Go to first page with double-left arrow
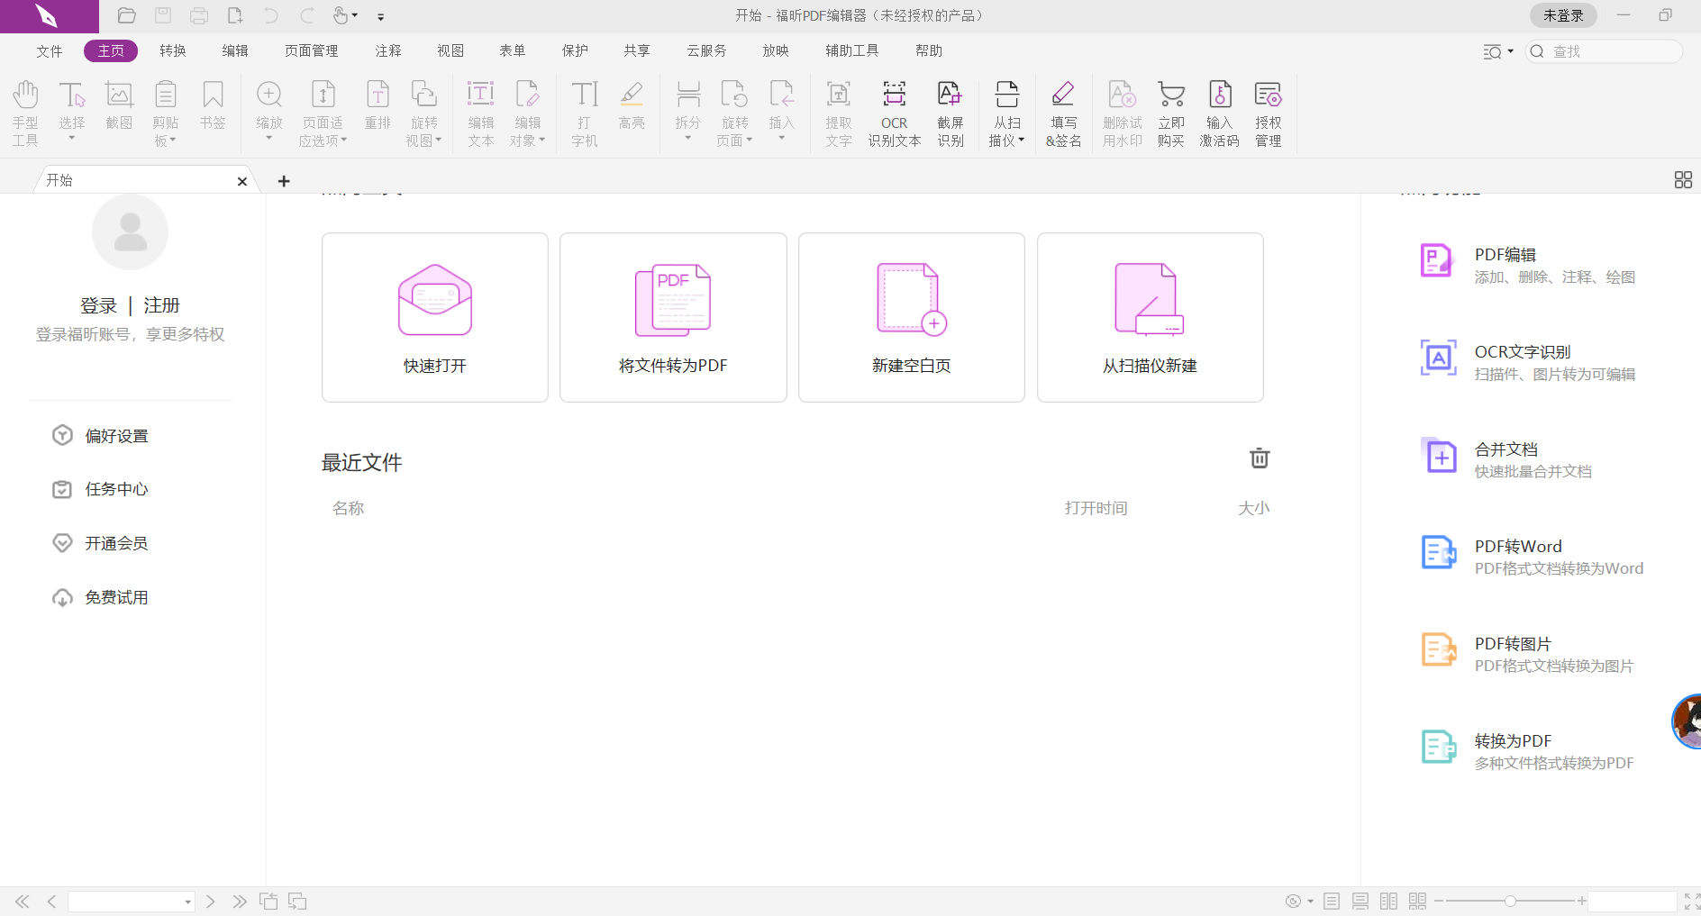The width and height of the screenshot is (1701, 916). point(23,902)
